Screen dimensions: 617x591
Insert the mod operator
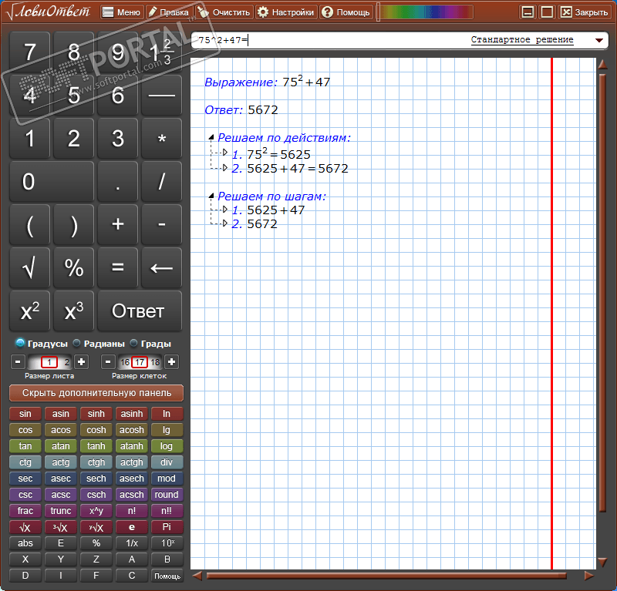point(167,479)
